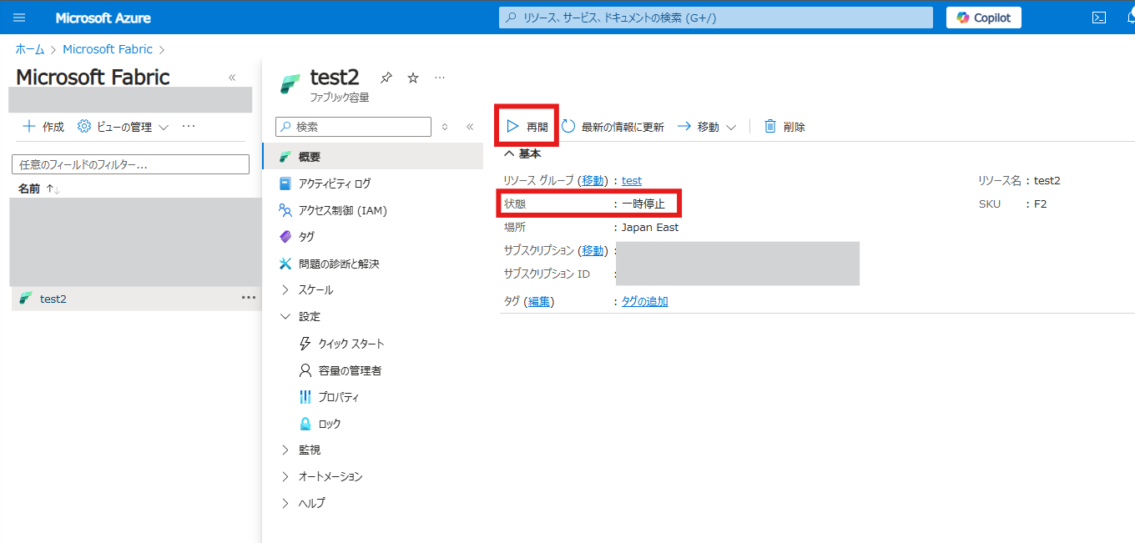Click the Copilot button
Screen dimensions: 1135x543
[x=983, y=18]
